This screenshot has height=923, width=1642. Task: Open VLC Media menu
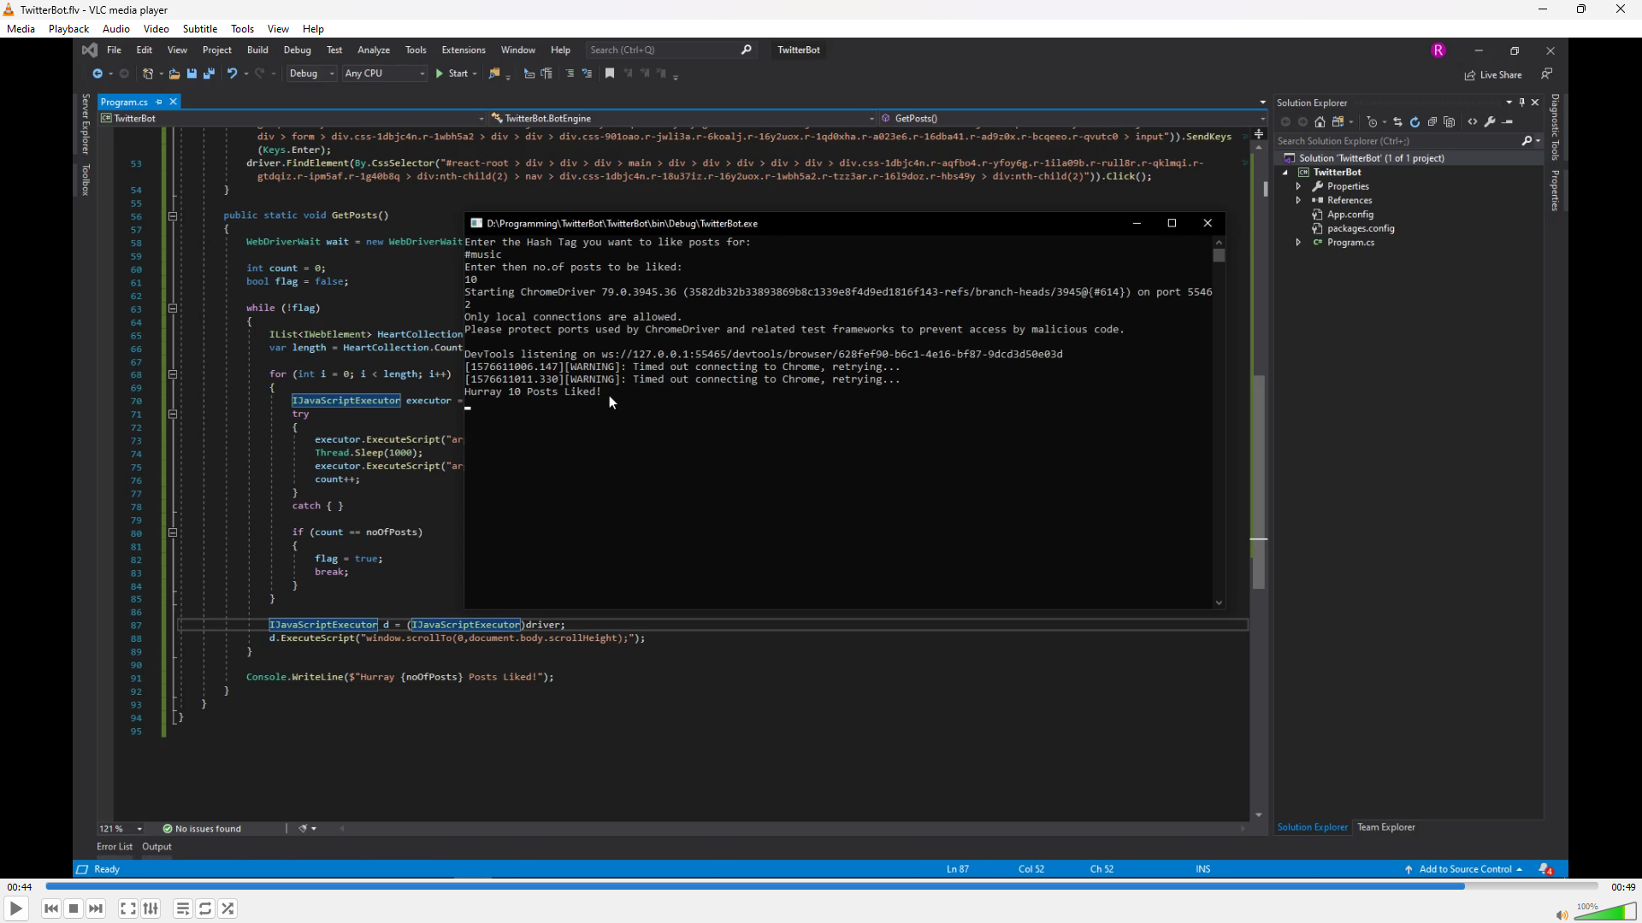(21, 28)
